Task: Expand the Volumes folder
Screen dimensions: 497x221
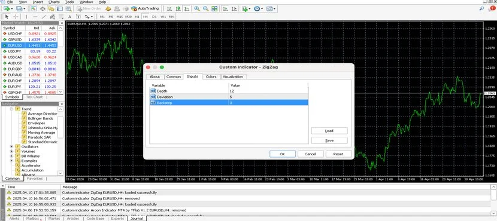Action: tap(12, 152)
